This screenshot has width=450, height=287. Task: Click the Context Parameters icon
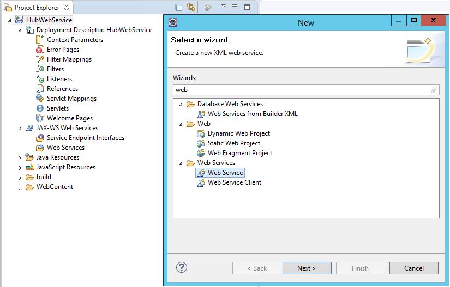click(x=40, y=40)
